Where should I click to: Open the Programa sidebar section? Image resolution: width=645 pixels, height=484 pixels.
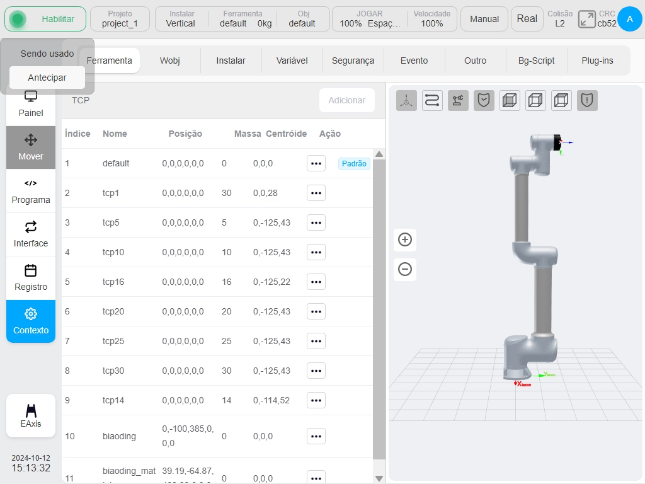[31, 192]
